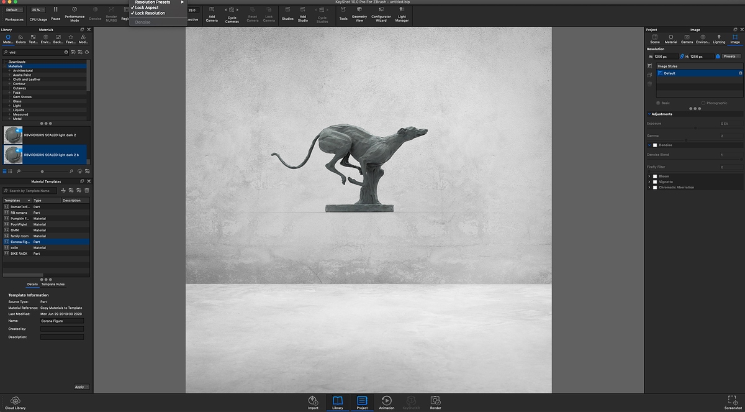Expand the Vignette section arrow
This screenshot has height=412, width=745.
coord(649,181)
